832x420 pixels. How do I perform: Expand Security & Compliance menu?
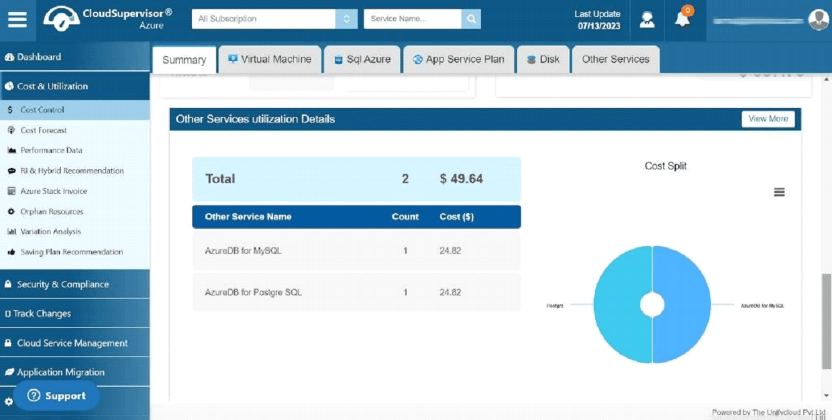pos(75,284)
